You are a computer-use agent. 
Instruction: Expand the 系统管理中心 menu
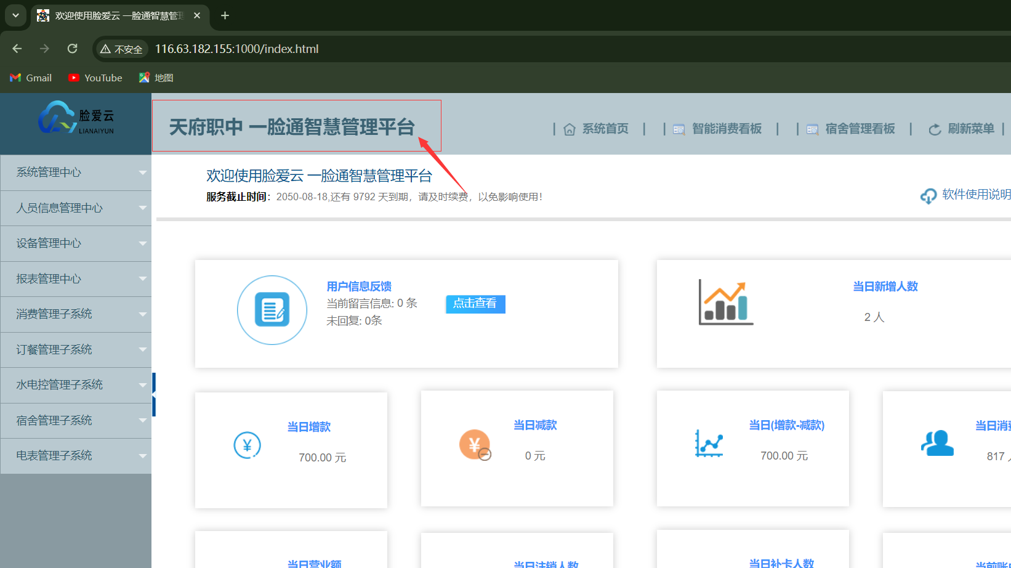pos(76,172)
